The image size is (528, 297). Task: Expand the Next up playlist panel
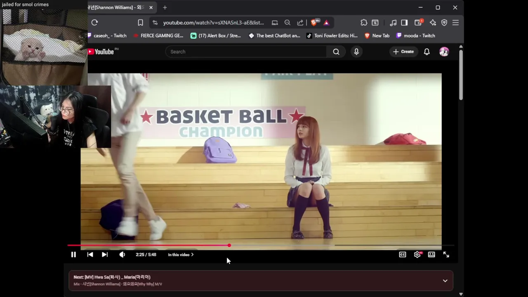(445, 281)
